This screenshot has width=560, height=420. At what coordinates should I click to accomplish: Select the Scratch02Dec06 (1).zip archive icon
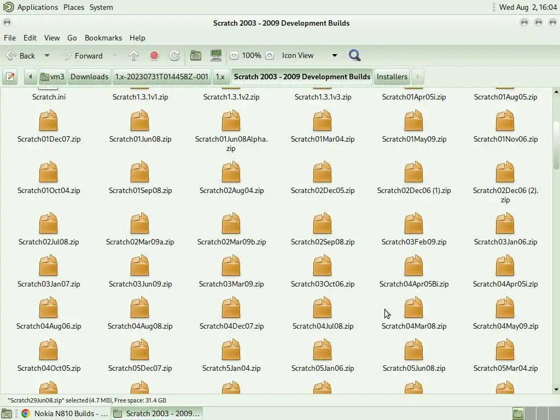[414, 172]
